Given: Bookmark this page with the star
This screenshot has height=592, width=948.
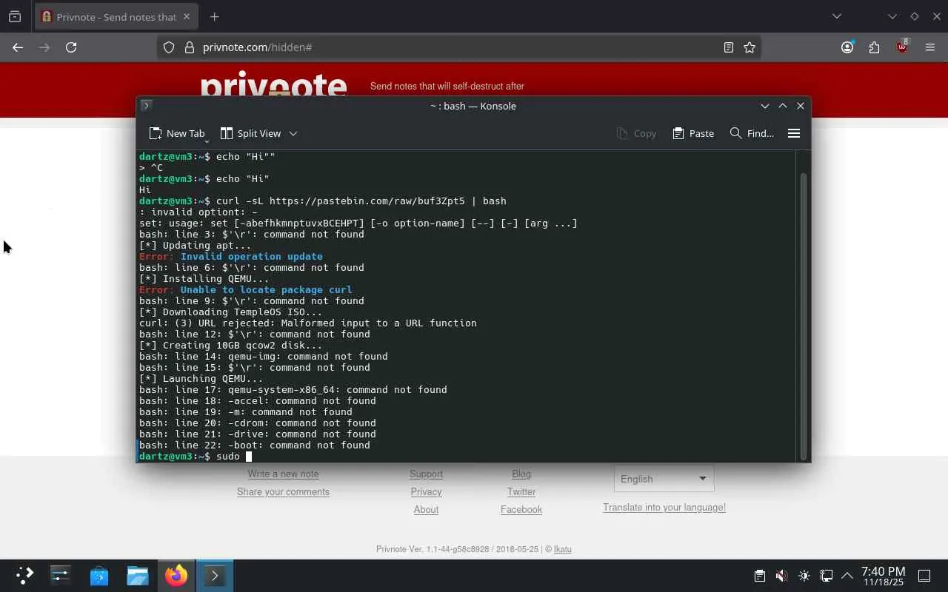Looking at the screenshot, I should 750,47.
